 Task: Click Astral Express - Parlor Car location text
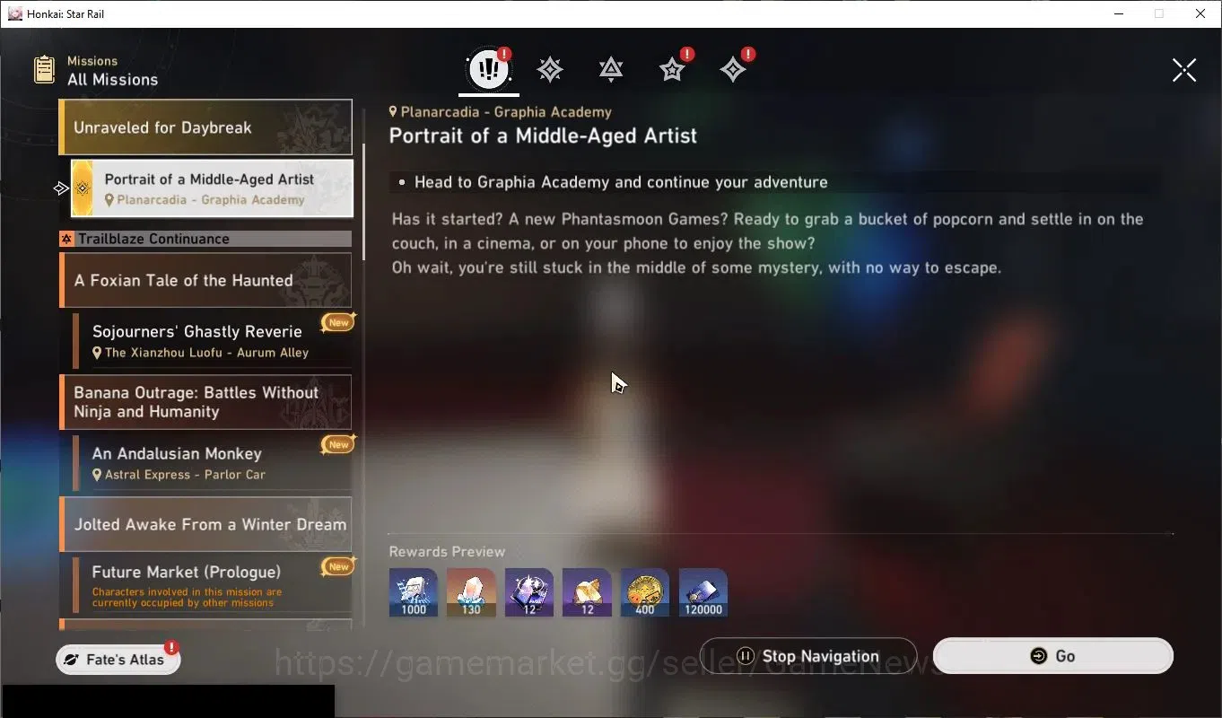coord(185,475)
